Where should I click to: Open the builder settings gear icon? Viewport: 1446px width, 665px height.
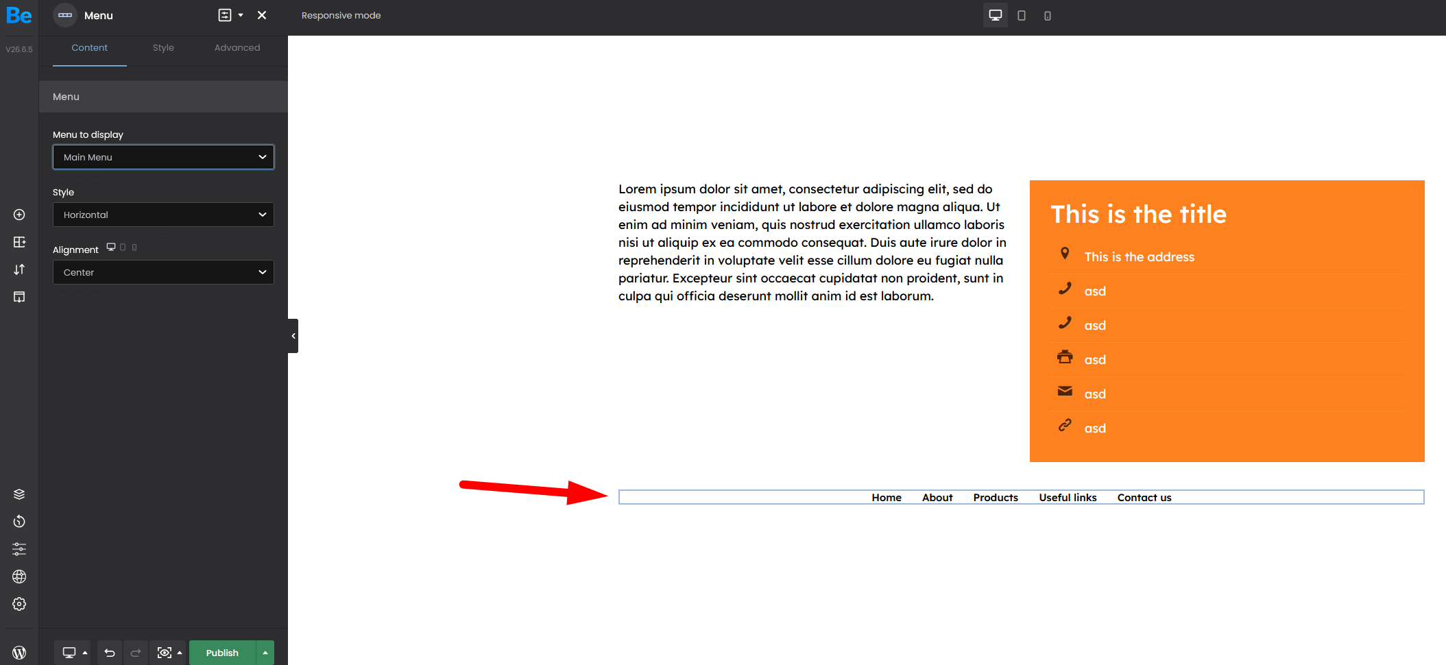(x=19, y=604)
